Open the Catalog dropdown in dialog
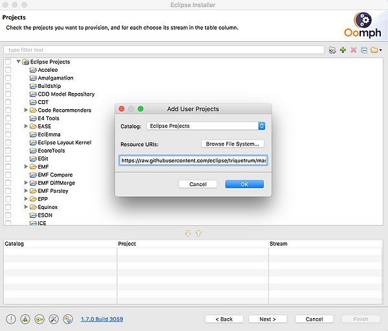This screenshot has height=331, width=388. click(206, 126)
